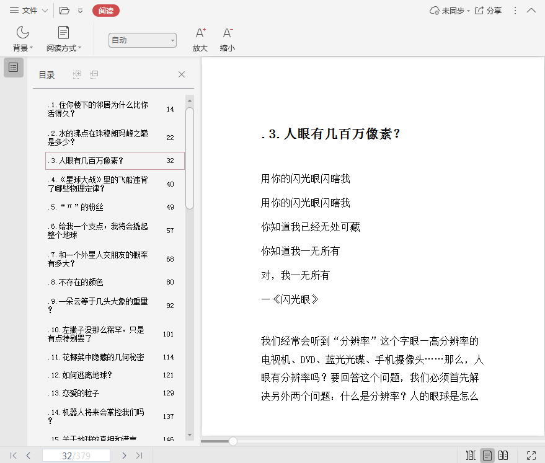Click the horizontal slider handle below the page
The width and height of the screenshot is (545, 463).
tap(233, 441)
